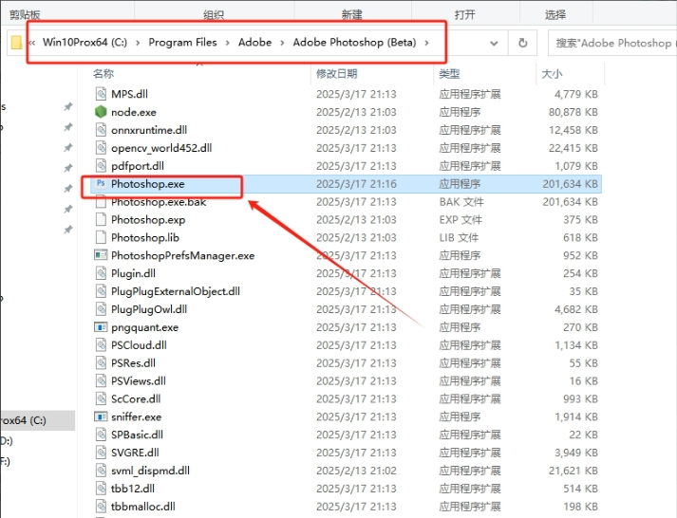677x518 pixels.
Task: Click Adobe Photoshop (Beta) breadcrumb
Action: click(x=354, y=43)
